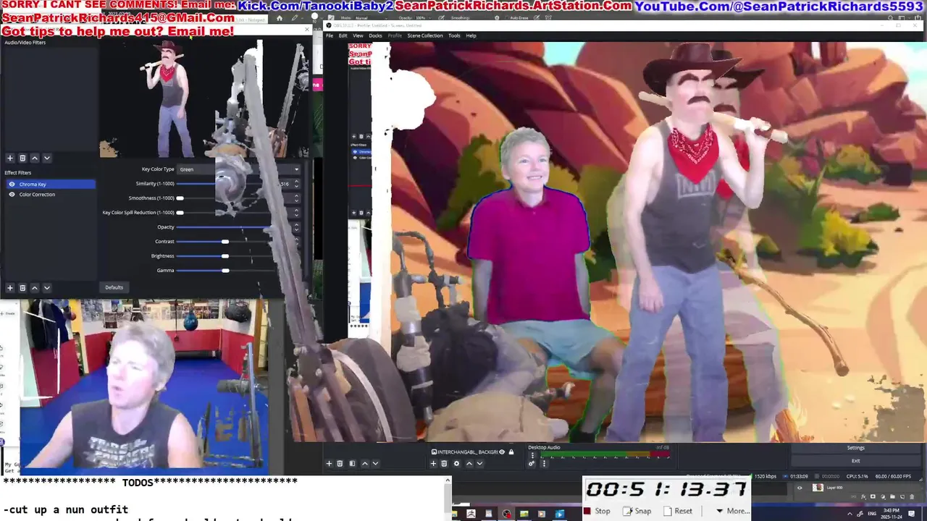
Task: Adjust Smoothness value stepper arrows
Action: (x=296, y=198)
